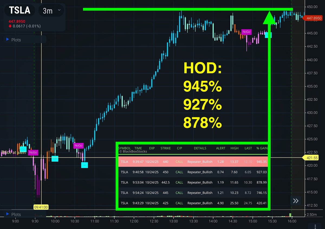Click the 420.41 % gain value
Image resolution: width=325 pixels, height=229 pixels.
point(262,203)
